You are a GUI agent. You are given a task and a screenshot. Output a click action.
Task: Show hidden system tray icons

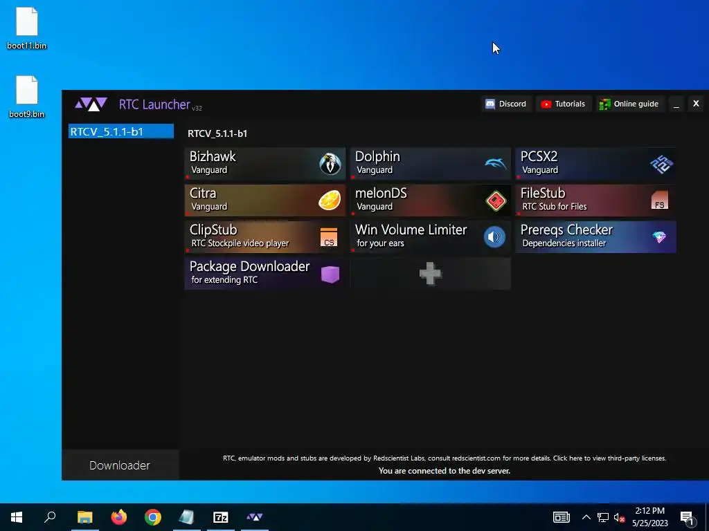click(586, 517)
